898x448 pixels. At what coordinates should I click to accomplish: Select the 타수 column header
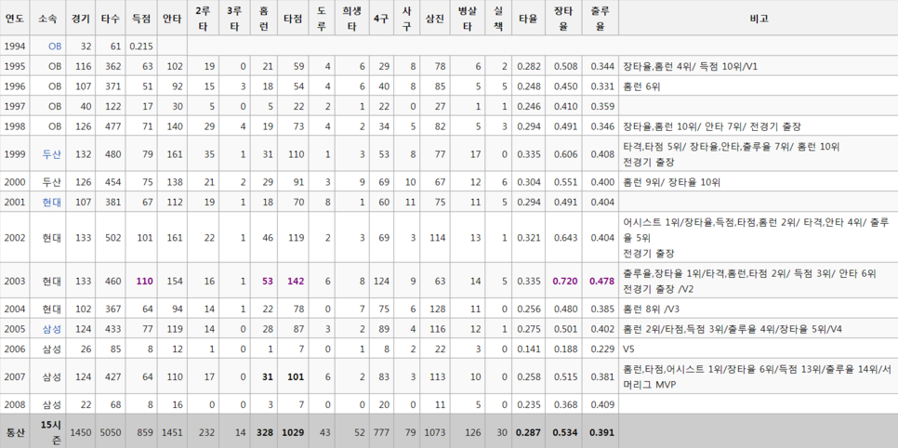click(x=110, y=19)
